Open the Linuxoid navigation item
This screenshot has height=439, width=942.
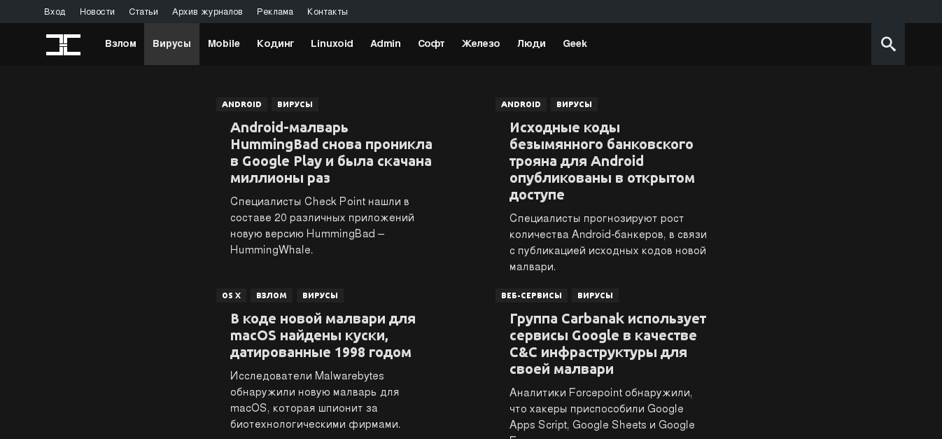tap(332, 43)
